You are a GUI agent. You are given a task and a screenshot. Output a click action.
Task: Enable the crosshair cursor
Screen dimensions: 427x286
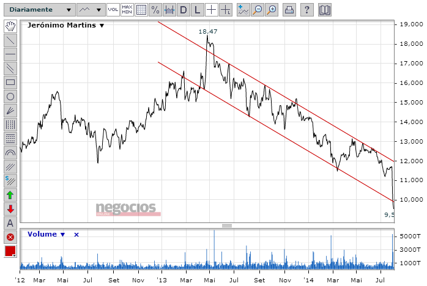[212, 10]
